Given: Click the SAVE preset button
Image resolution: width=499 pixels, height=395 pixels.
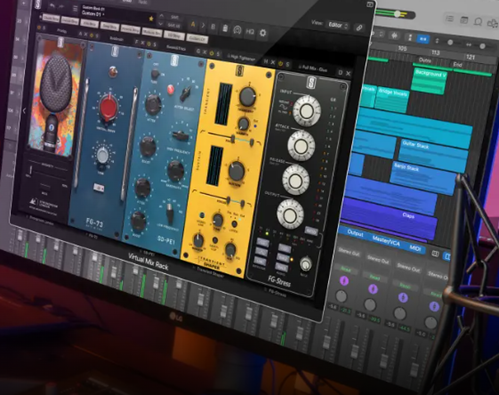Looking at the screenshot, I should [175, 17].
